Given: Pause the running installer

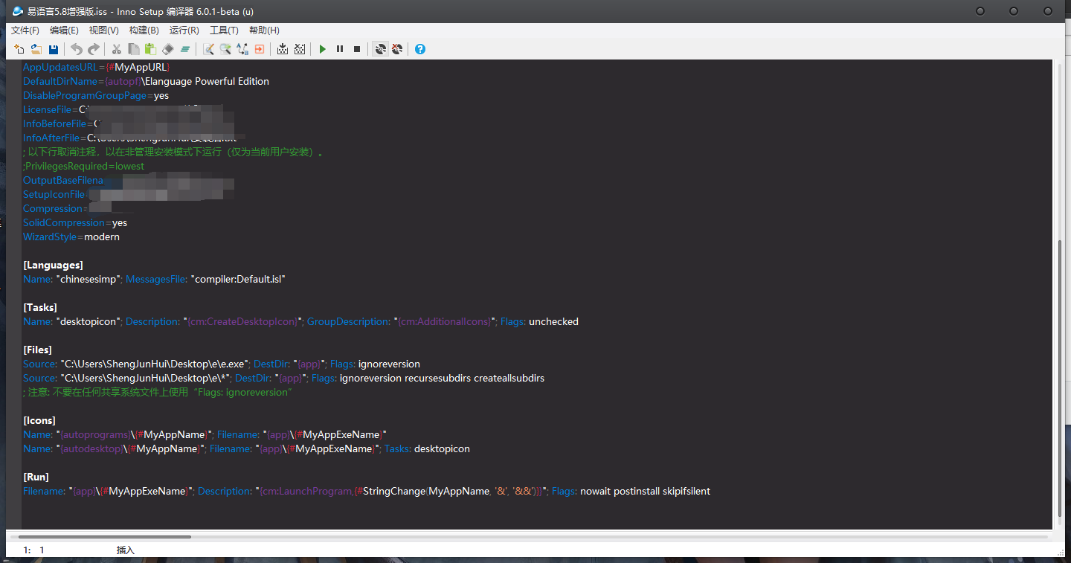Looking at the screenshot, I should [x=340, y=49].
